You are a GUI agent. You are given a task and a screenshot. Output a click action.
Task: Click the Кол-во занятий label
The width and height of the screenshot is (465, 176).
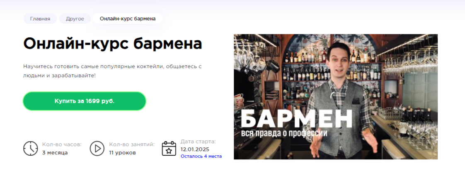tap(132, 144)
